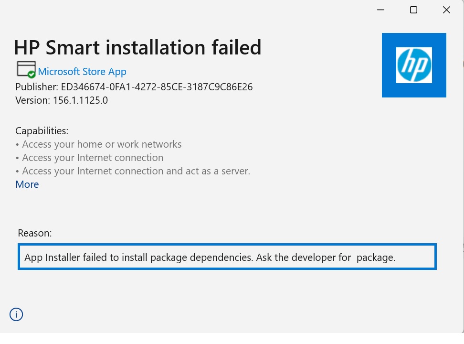Screen dimensions: 464x344
Task: Select the HP Smart installation failed title
Action: (x=138, y=47)
